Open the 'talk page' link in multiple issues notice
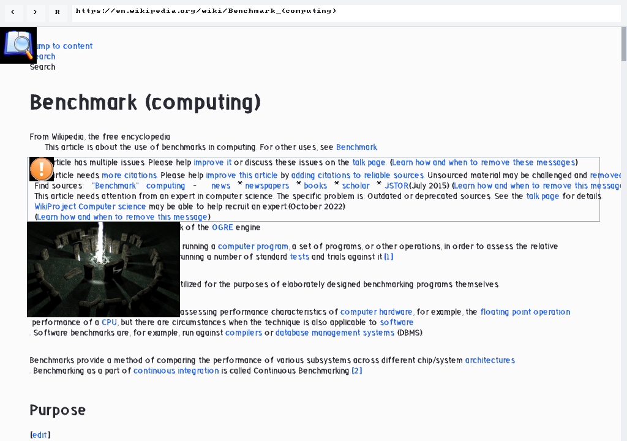 coord(369,162)
